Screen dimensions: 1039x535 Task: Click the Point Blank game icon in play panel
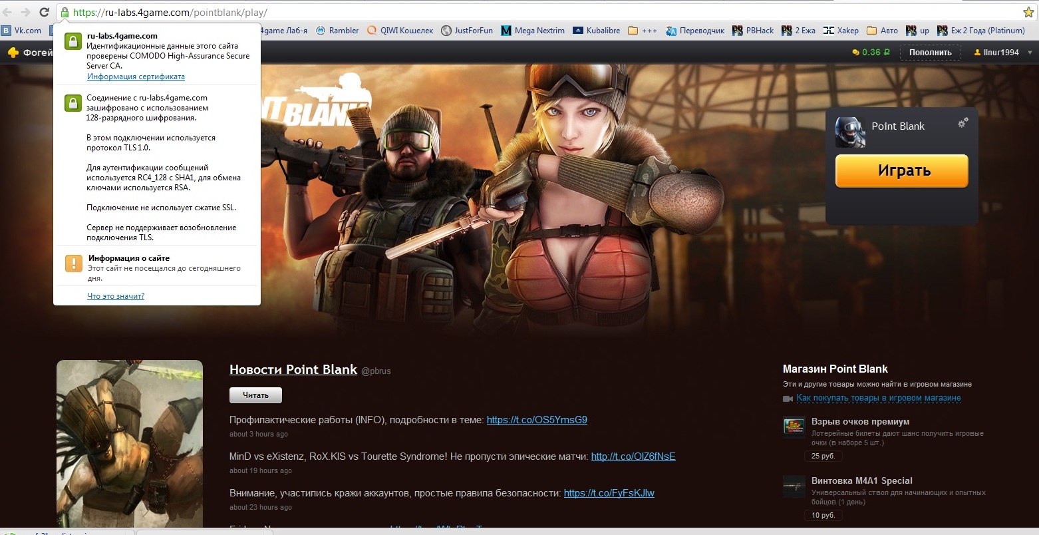(850, 132)
